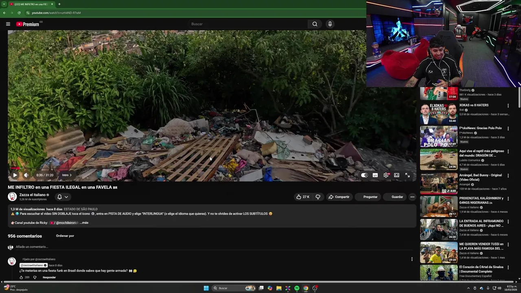Open the Windows Start menu
This screenshot has width=521, height=293.
tap(206, 288)
